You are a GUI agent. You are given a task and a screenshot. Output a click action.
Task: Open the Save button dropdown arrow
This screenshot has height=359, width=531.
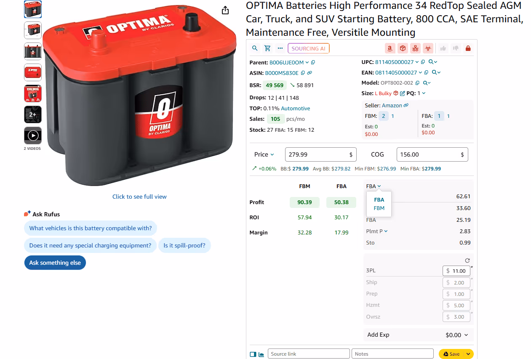tap(468, 354)
